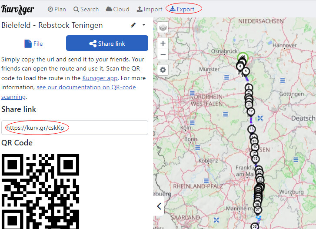Collapse the side panel with chevron
316x229 pixels.
(x=159, y=206)
